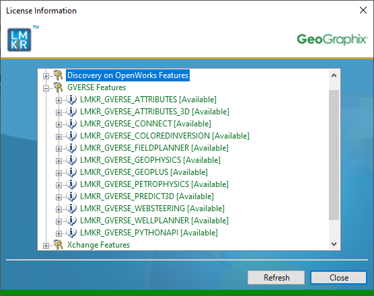Select Discovery on OpenWorks Features row
Screen dimensions: 374x296
(x=128, y=75)
